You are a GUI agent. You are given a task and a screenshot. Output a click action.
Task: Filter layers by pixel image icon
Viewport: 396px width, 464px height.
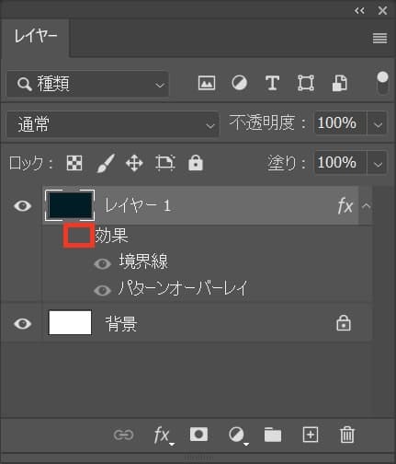coord(207,83)
